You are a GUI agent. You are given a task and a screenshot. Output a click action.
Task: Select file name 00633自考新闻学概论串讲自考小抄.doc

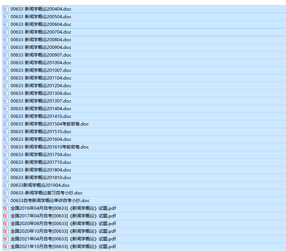point(50,200)
